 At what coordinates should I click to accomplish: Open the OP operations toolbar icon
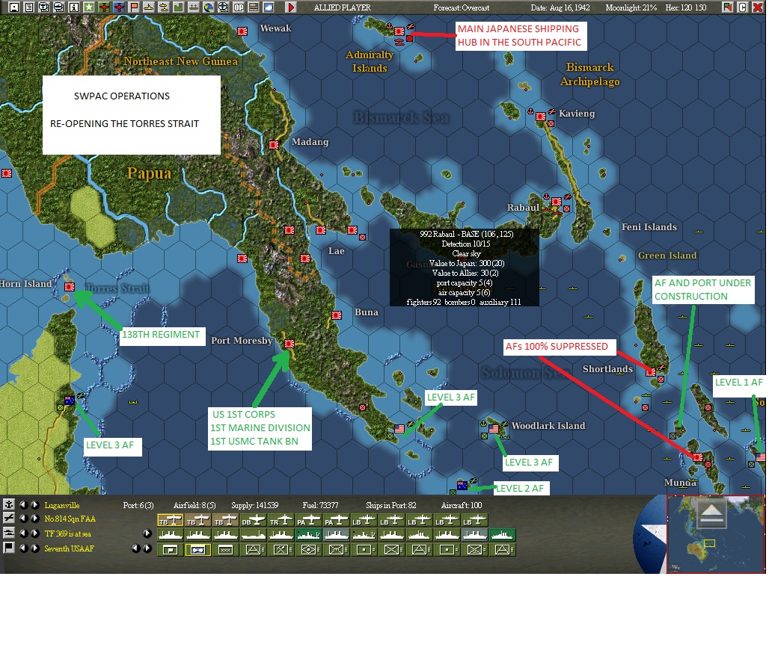pos(239,7)
